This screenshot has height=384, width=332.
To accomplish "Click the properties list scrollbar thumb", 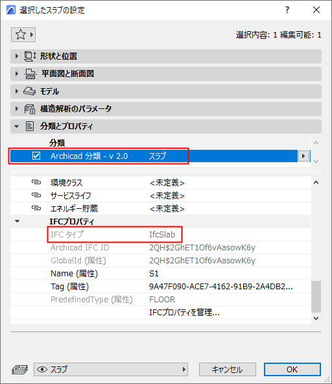I will pos(316,297).
